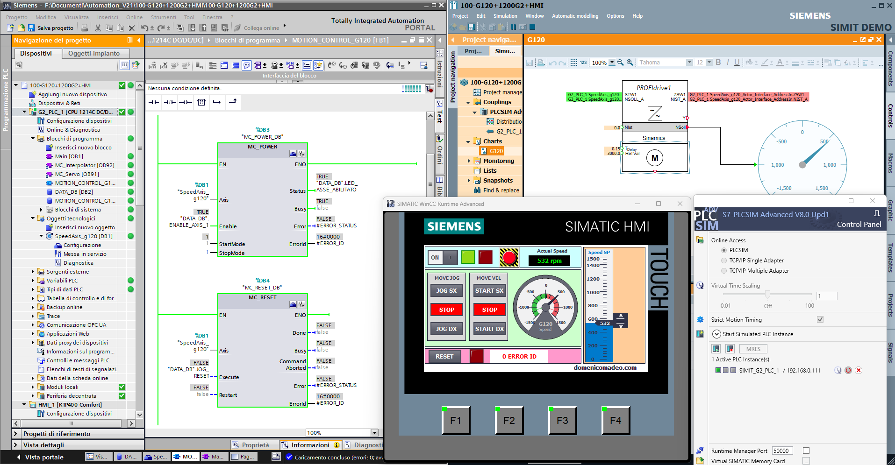Image resolution: width=895 pixels, height=465 pixels.
Task: Toggle the grid display icon in SIMIT chart toolbar
Action: [574, 63]
